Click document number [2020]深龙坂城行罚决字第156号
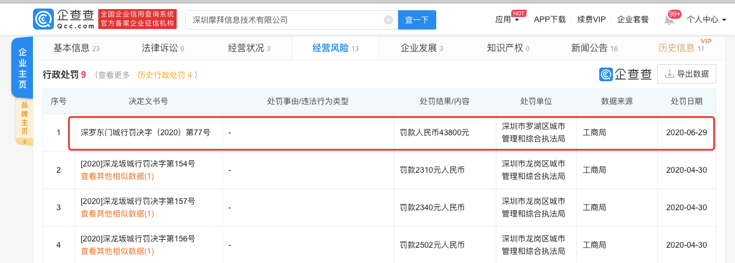Screen dimensions: 735x263 point(138,239)
